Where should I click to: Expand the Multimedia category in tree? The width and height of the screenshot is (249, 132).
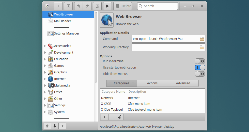(45, 86)
